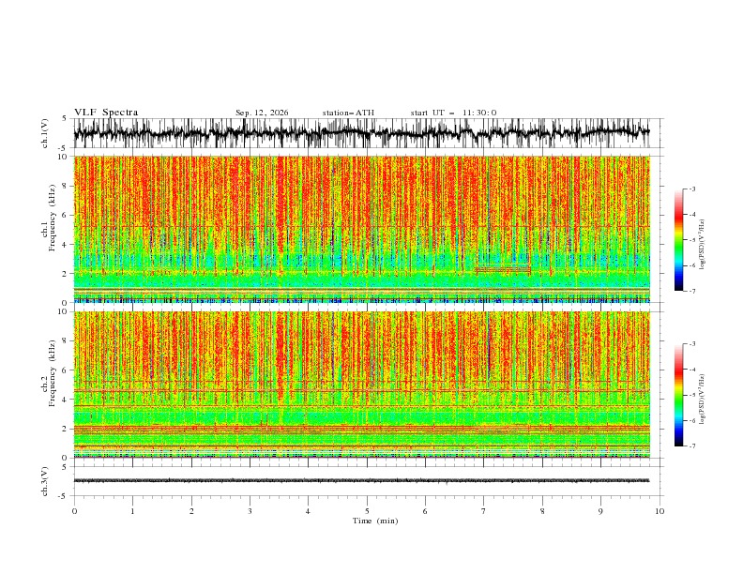Image resolution: width=743 pixels, height=574 pixels.
Task: Click the ch.1(V) waveform trace panel
Action: click(x=361, y=132)
